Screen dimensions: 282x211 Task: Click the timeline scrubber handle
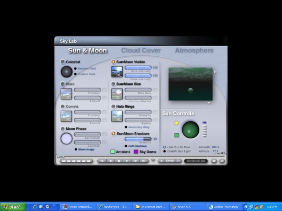point(61,157)
